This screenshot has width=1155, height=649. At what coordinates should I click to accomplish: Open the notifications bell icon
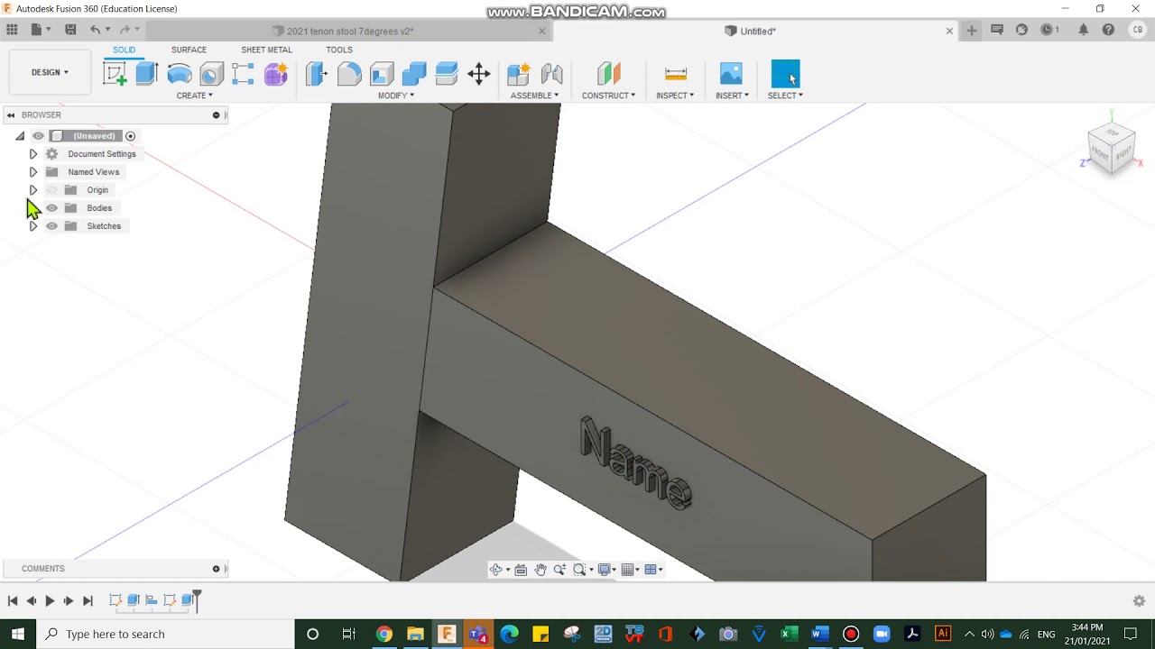1083,30
